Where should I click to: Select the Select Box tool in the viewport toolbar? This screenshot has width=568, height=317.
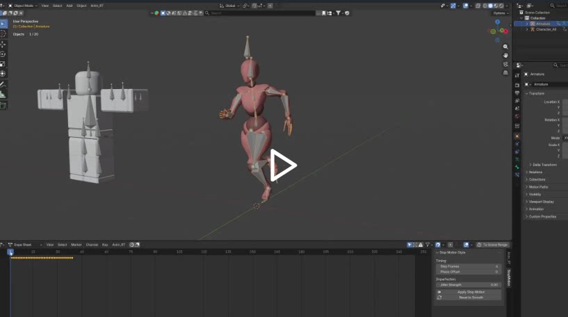click(3, 24)
